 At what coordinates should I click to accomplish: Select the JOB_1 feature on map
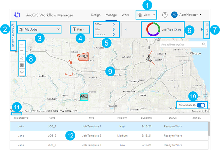[84, 97]
